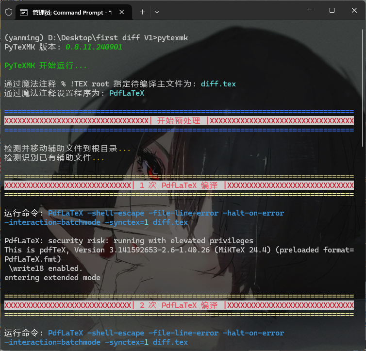Click the green 'PyTeXMK 开始运行...' line
The width and height of the screenshot is (366, 351).
[46, 66]
